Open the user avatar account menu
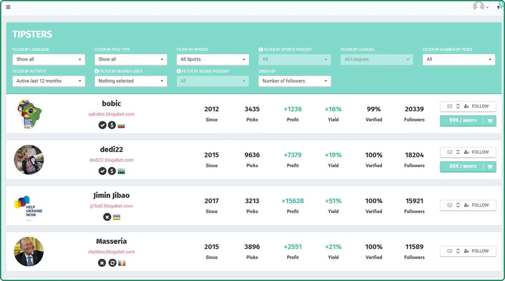Viewport: 505px width, 281px height. click(478, 6)
